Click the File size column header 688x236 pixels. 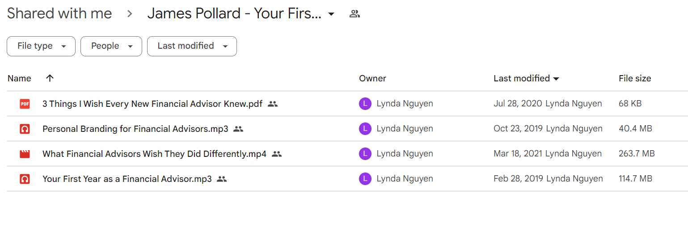click(x=635, y=78)
